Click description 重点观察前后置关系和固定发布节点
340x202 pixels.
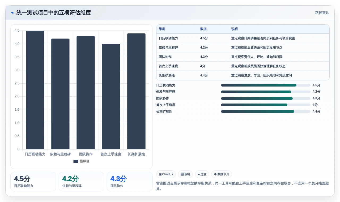click(257, 48)
